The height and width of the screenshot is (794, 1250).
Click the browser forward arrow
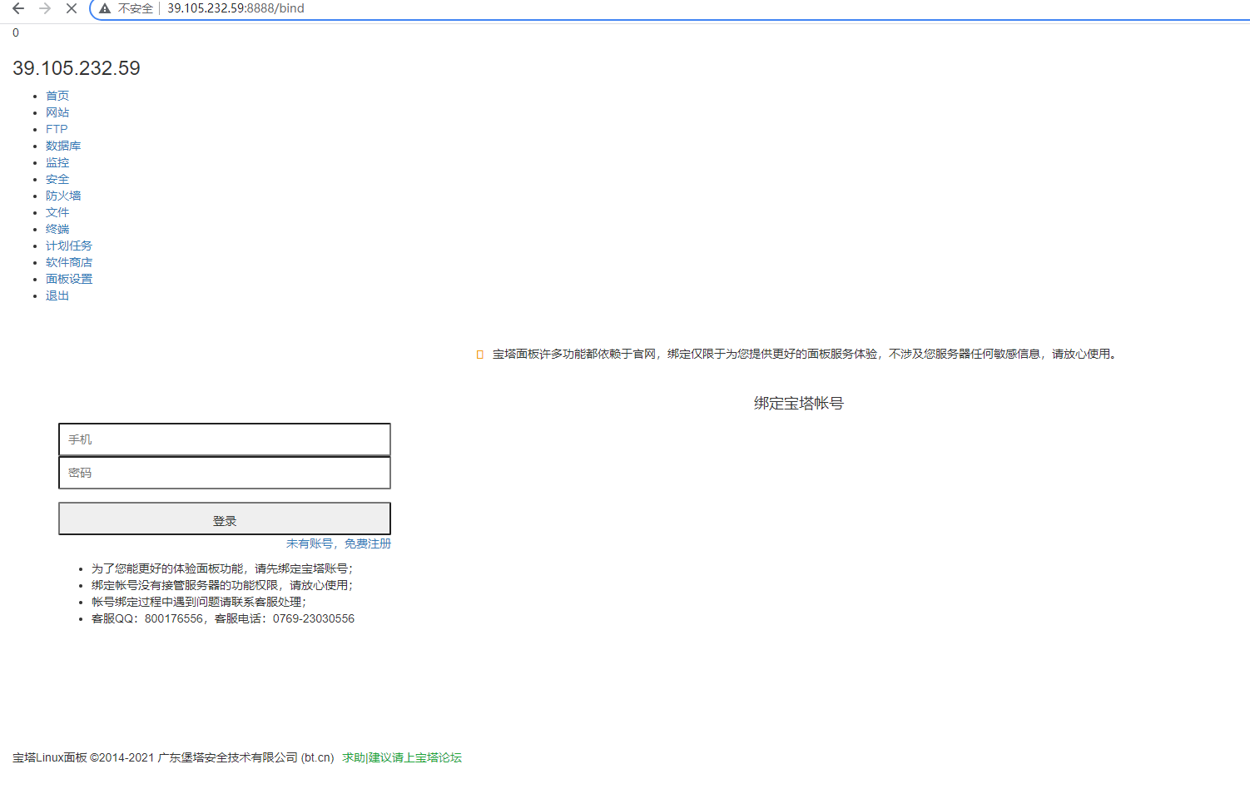45,8
